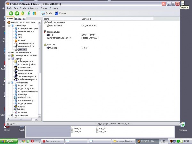Click the green Back arrow toolbar icon
This screenshot has width=192, height=144.
tap(11, 13)
